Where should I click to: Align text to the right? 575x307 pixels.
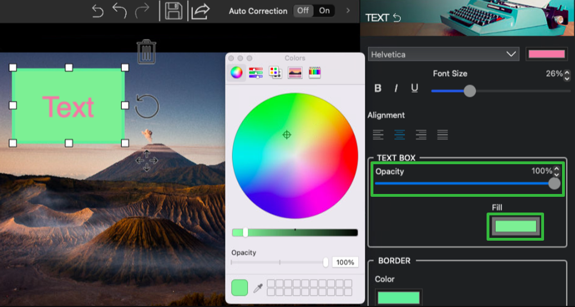(x=421, y=134)
